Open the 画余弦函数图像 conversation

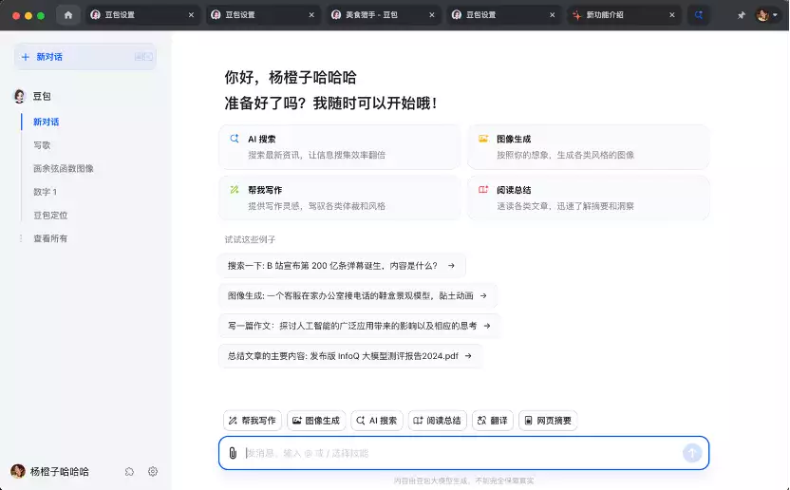pos(64,168)
